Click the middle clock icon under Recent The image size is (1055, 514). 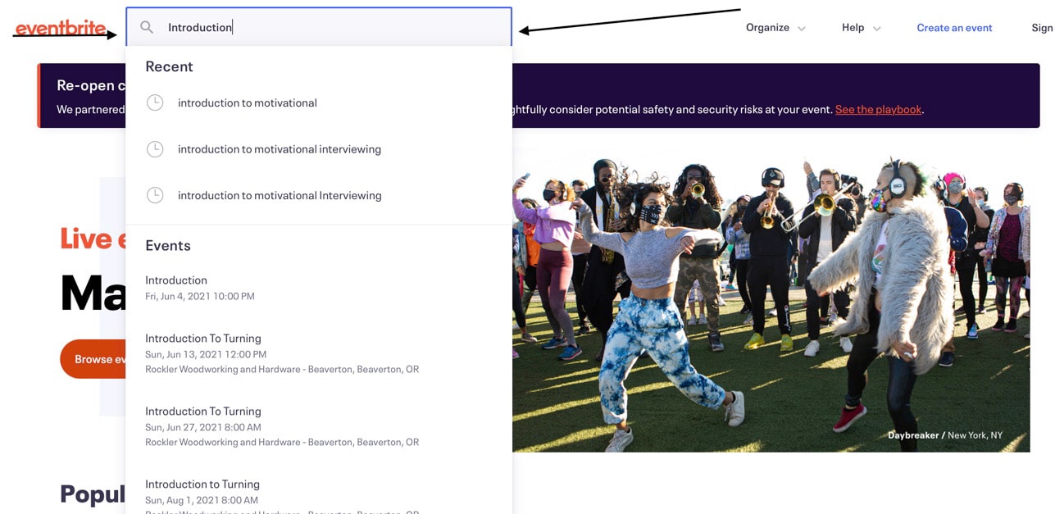point(155,149)
